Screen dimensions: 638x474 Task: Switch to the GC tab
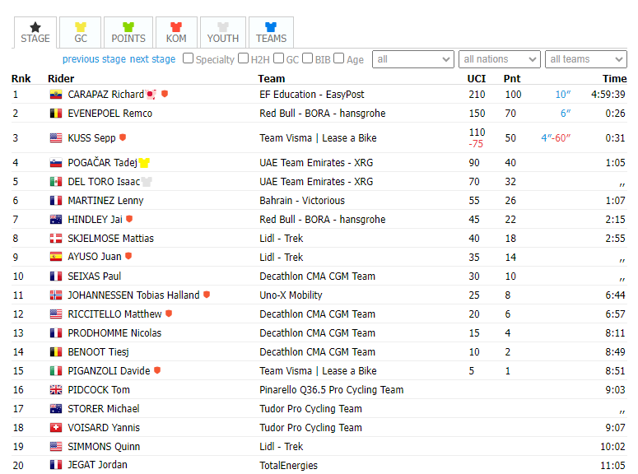coord(81,33)
